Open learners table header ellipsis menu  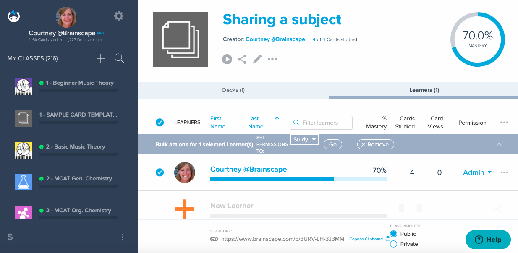[x=504, y=123]
